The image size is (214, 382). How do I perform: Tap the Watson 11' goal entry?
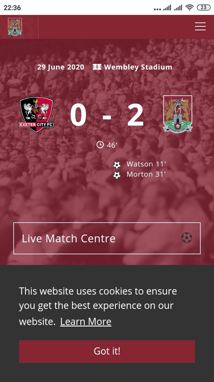[146, 164]
